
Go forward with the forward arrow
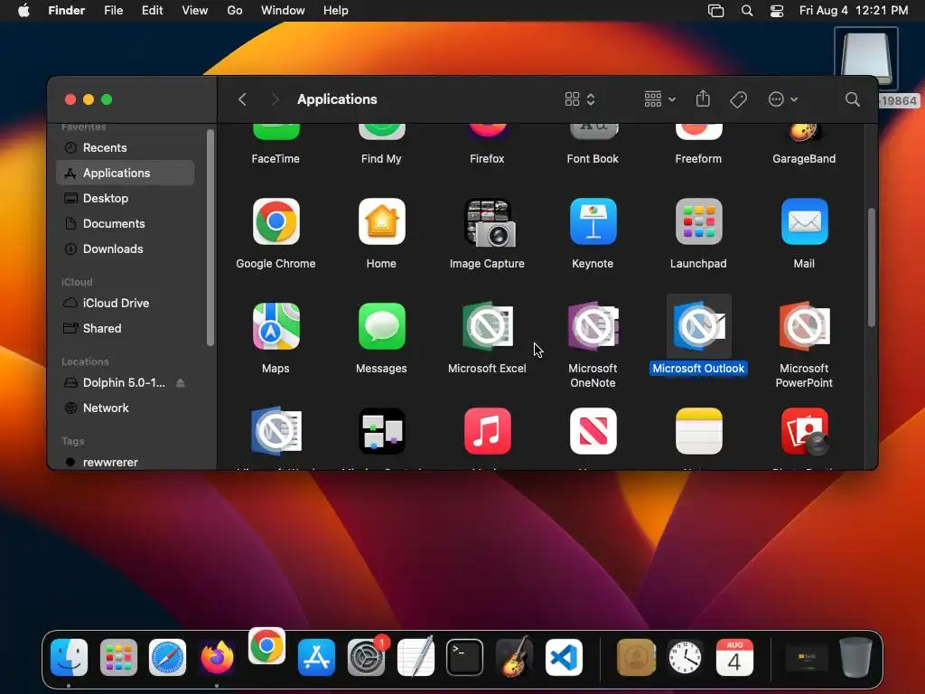(275, 99)
